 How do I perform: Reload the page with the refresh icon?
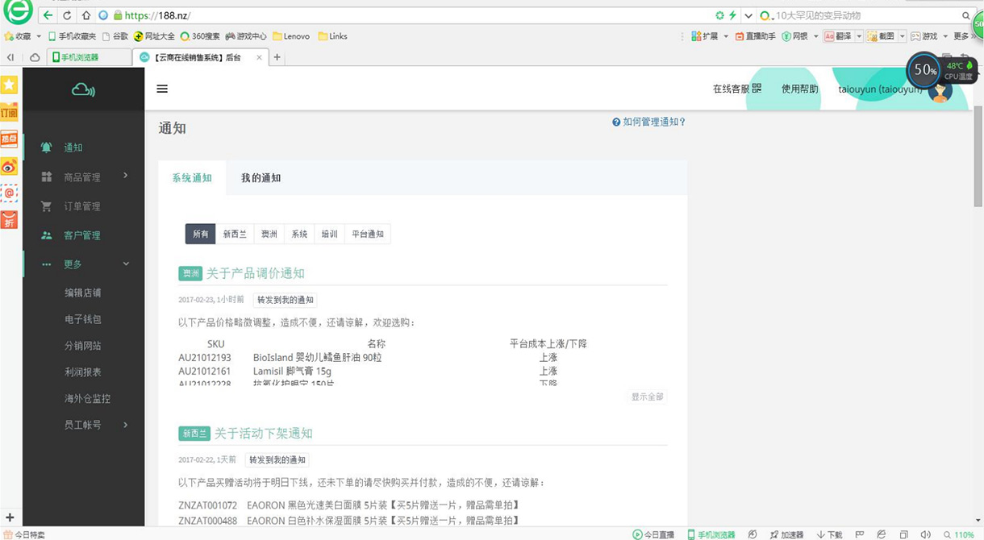pos(67,15)
